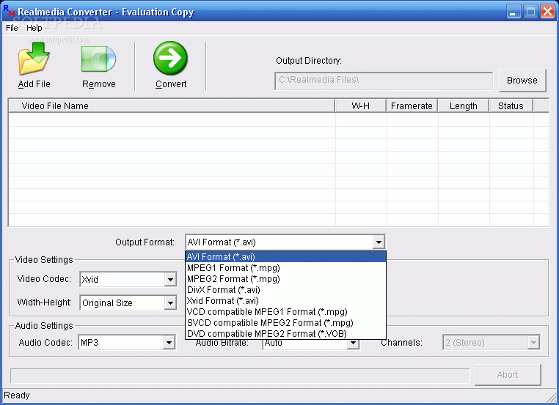Close the Realmedia Converter window

547,12
